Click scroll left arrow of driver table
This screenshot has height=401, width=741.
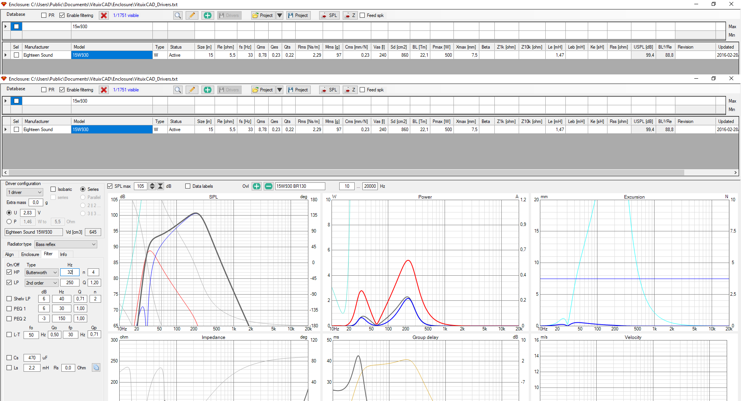coord(5,172)
